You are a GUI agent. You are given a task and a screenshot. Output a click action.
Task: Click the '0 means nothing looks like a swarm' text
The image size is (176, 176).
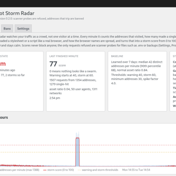(73, 71)
